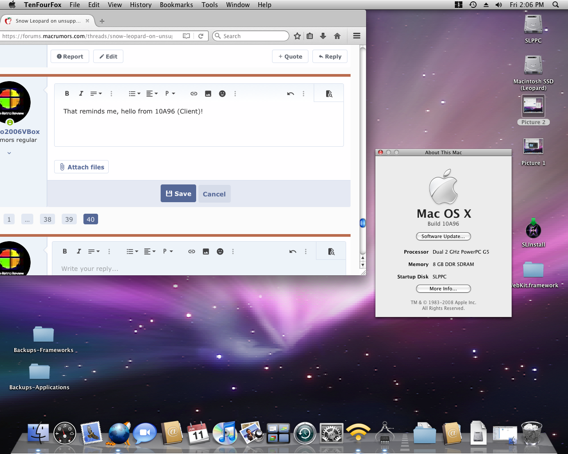The image size is (568, 454).
Task: Open list options dropdown in reply editor
Action: pyautogui.click(x=132, y=251)
